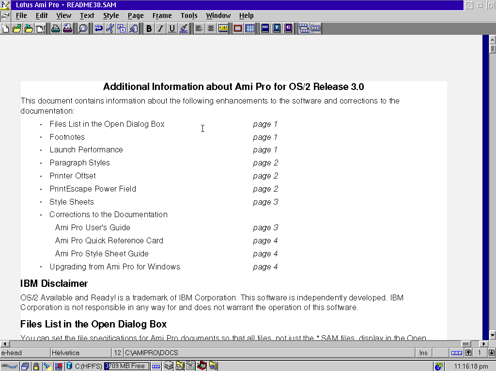This screenshot has height=371, width=496.
Task: Open the Text menu
Action: pos(87,15)
